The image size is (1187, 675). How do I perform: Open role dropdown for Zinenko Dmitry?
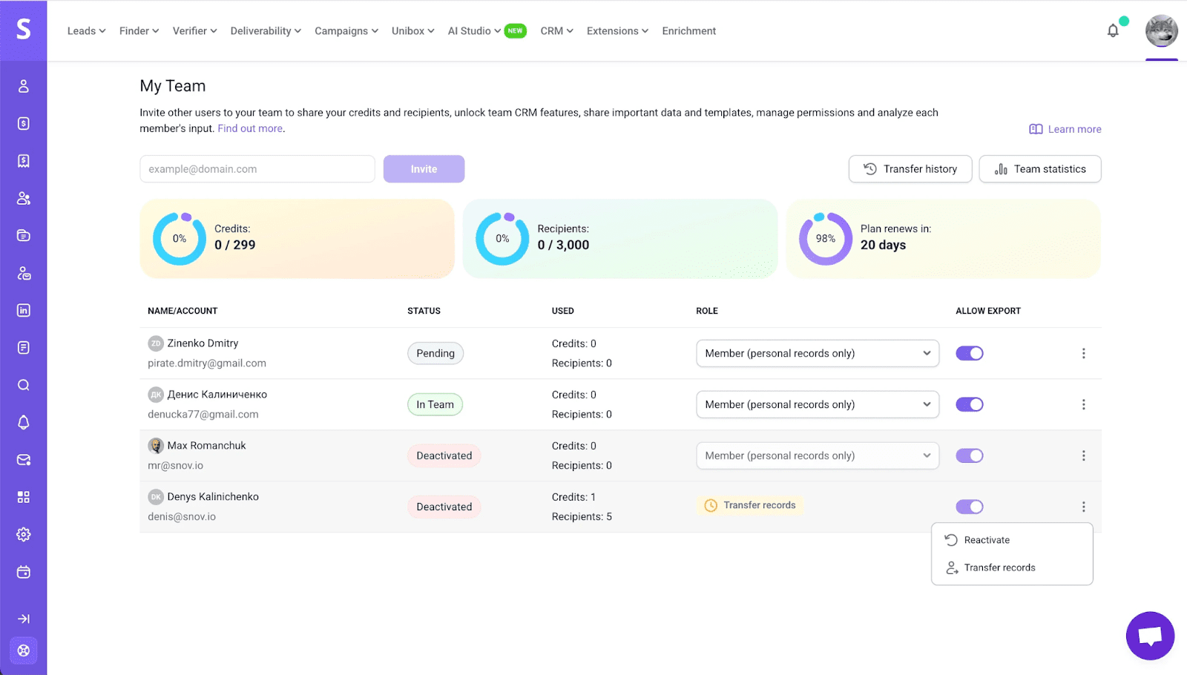point(817,354)
